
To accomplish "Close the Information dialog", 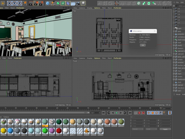I will [155, 31].
